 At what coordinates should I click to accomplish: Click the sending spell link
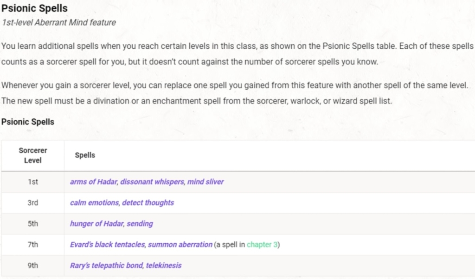(x=140, y=223)
